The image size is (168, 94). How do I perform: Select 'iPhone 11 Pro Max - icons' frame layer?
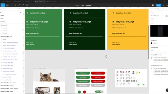coord(7,91)
